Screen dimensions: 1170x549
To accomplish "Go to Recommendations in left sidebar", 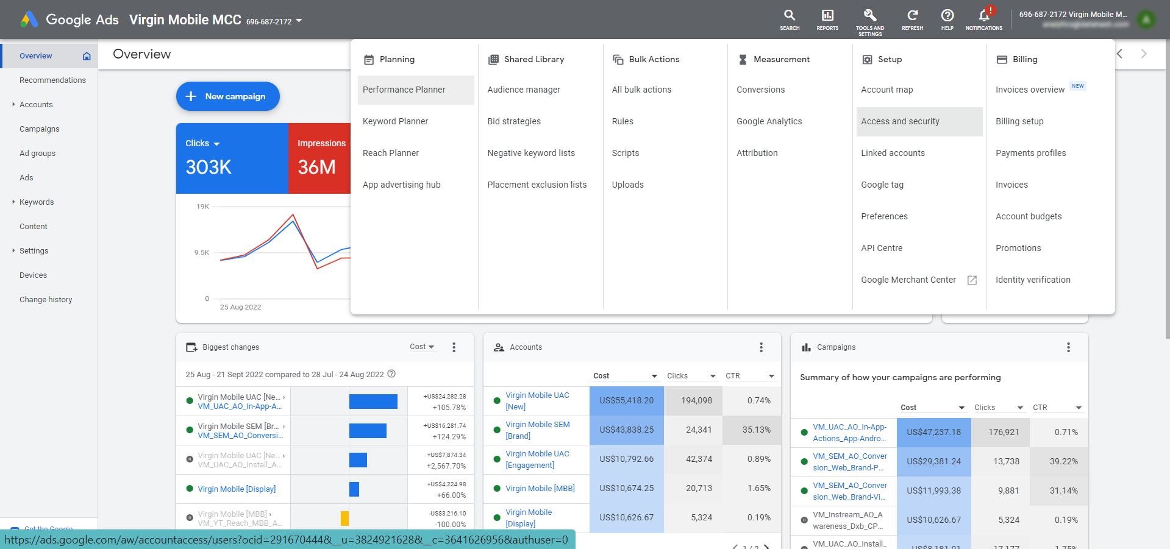I will click(52, 80).
